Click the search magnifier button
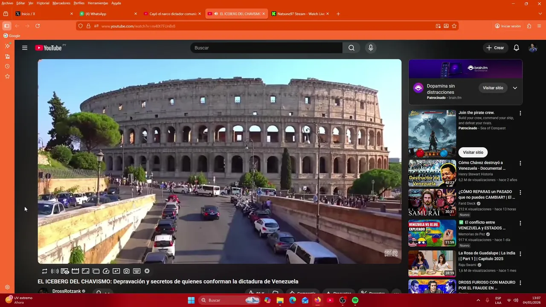The width and height of the screenshot is (546, 307). (351, 48)
